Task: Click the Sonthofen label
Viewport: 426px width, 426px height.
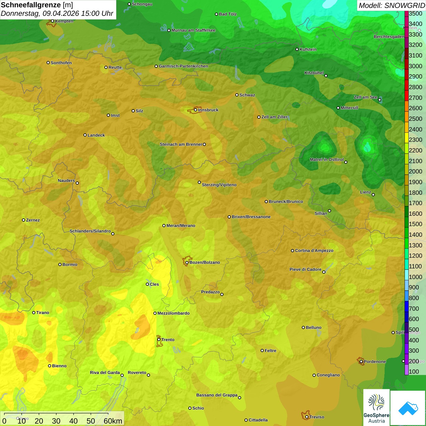Action: [x=61, y=63]
